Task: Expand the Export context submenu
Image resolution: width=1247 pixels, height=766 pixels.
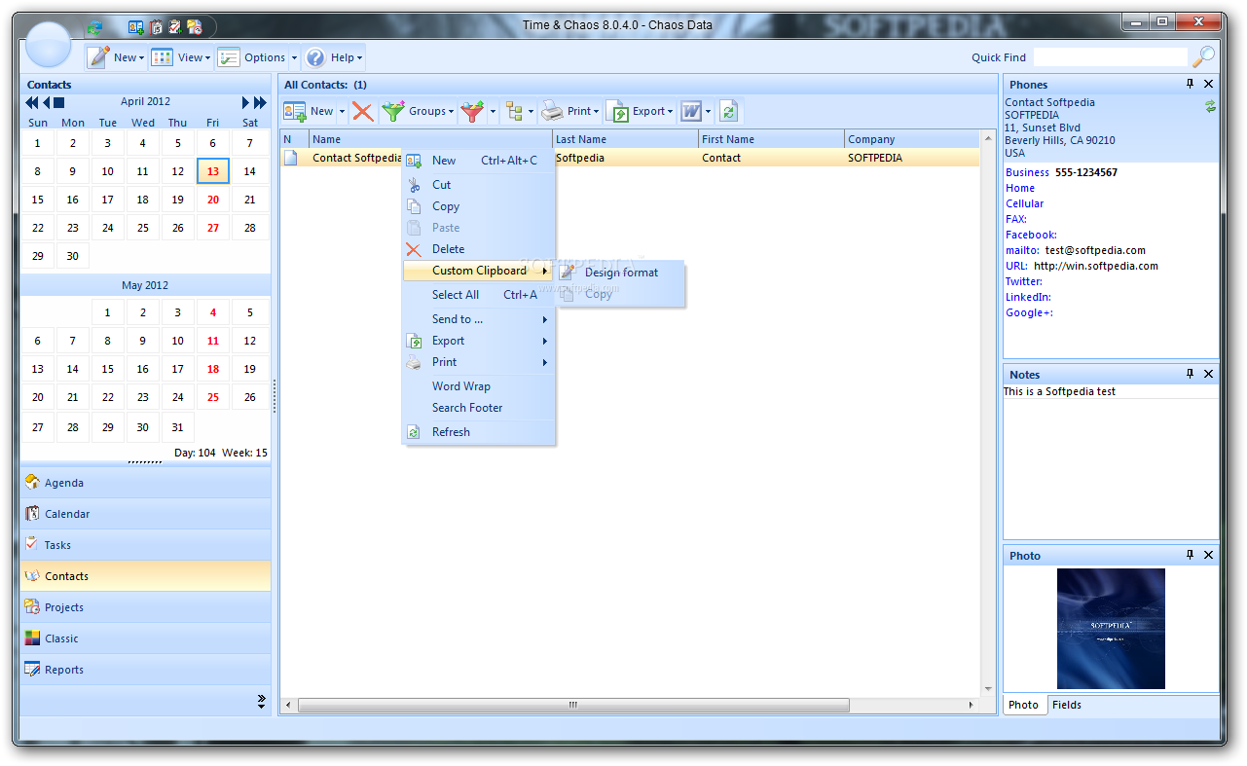Action: click(x=478, y=341)
